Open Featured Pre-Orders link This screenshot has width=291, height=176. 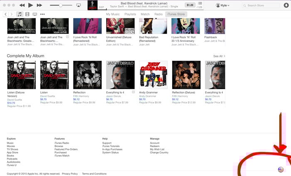(x=66, y=149)
